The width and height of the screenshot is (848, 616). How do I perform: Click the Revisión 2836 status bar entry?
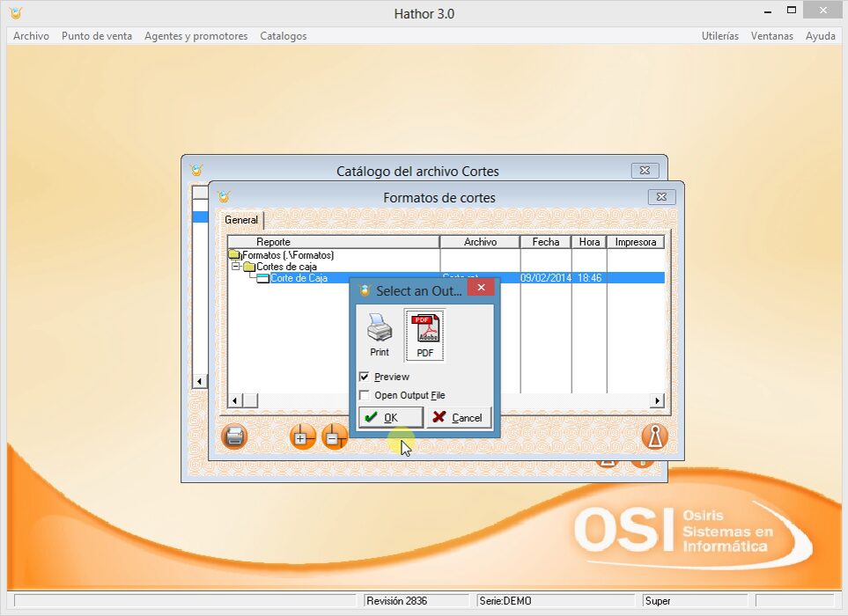tap(416, 600)
